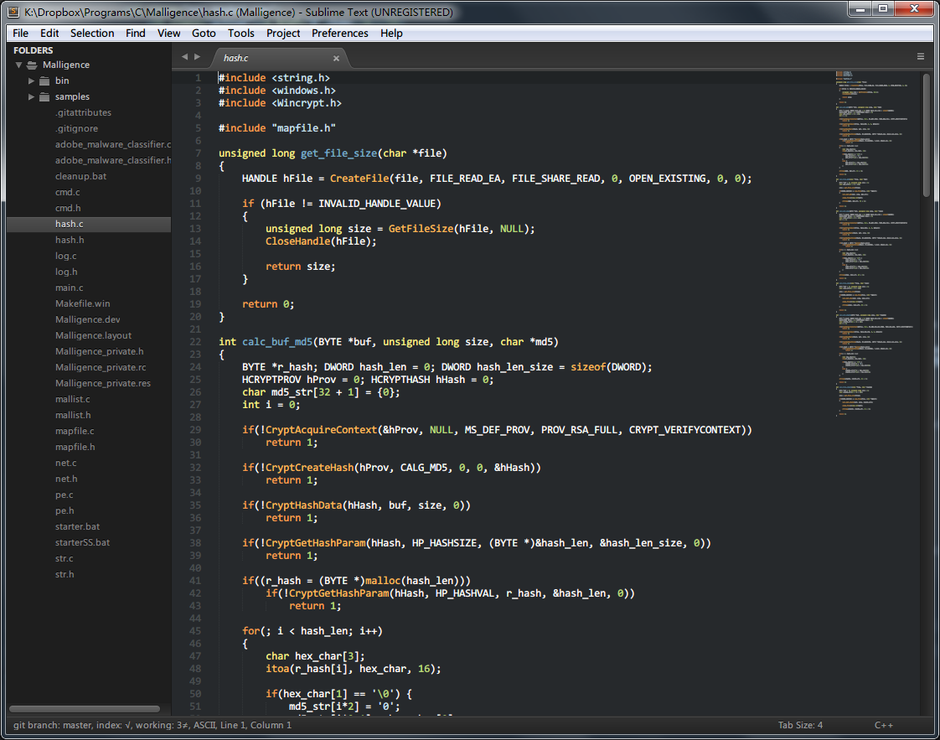This screenshot has height=740, width=940.
Task: Click the previous tab arrow
Action: pos(184,57)
